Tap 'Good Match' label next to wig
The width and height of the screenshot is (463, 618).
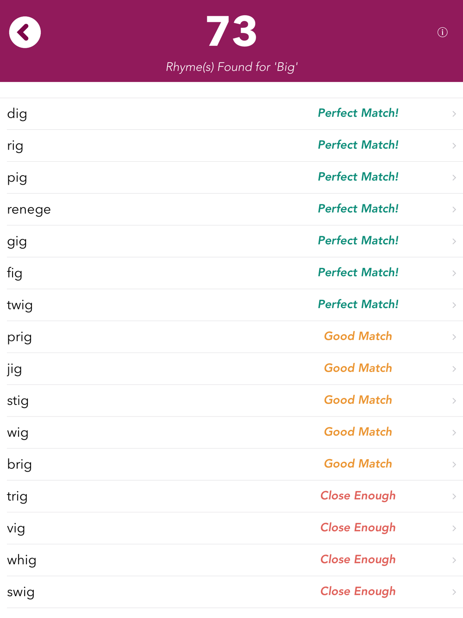click(358, 432)
